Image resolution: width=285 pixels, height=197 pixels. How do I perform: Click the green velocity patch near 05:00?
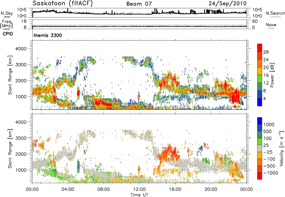(78, 166)
